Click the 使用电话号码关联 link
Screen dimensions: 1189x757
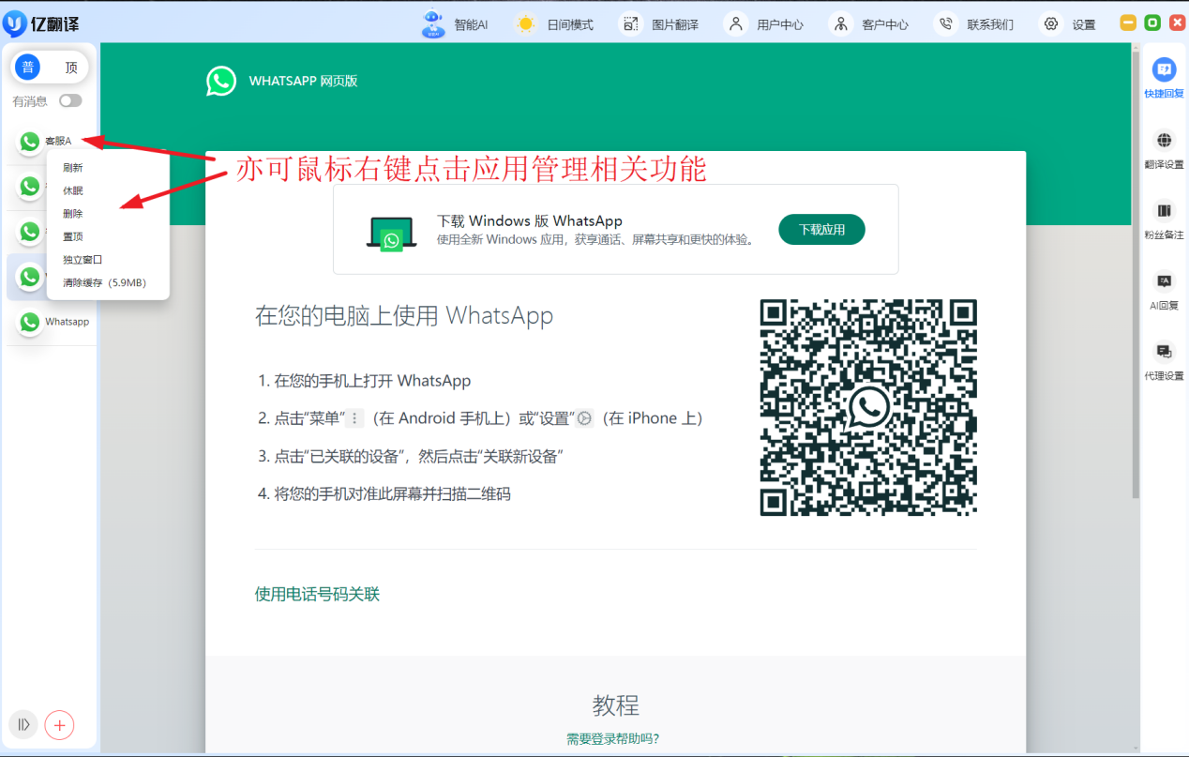coord(316,594)
